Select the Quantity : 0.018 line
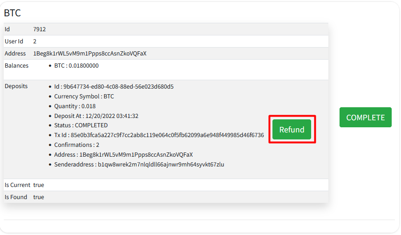Viewport: 401px width, 235px height. (75, 106)
